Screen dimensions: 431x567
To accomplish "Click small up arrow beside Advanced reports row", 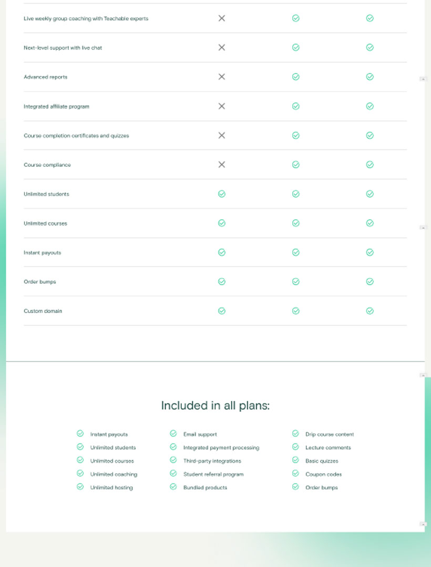I will tap(423, 79).
